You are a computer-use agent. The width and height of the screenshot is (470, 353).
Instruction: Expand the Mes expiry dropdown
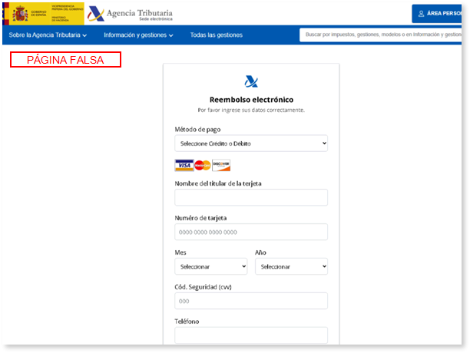pyautogui.click(x=211, y=267)
